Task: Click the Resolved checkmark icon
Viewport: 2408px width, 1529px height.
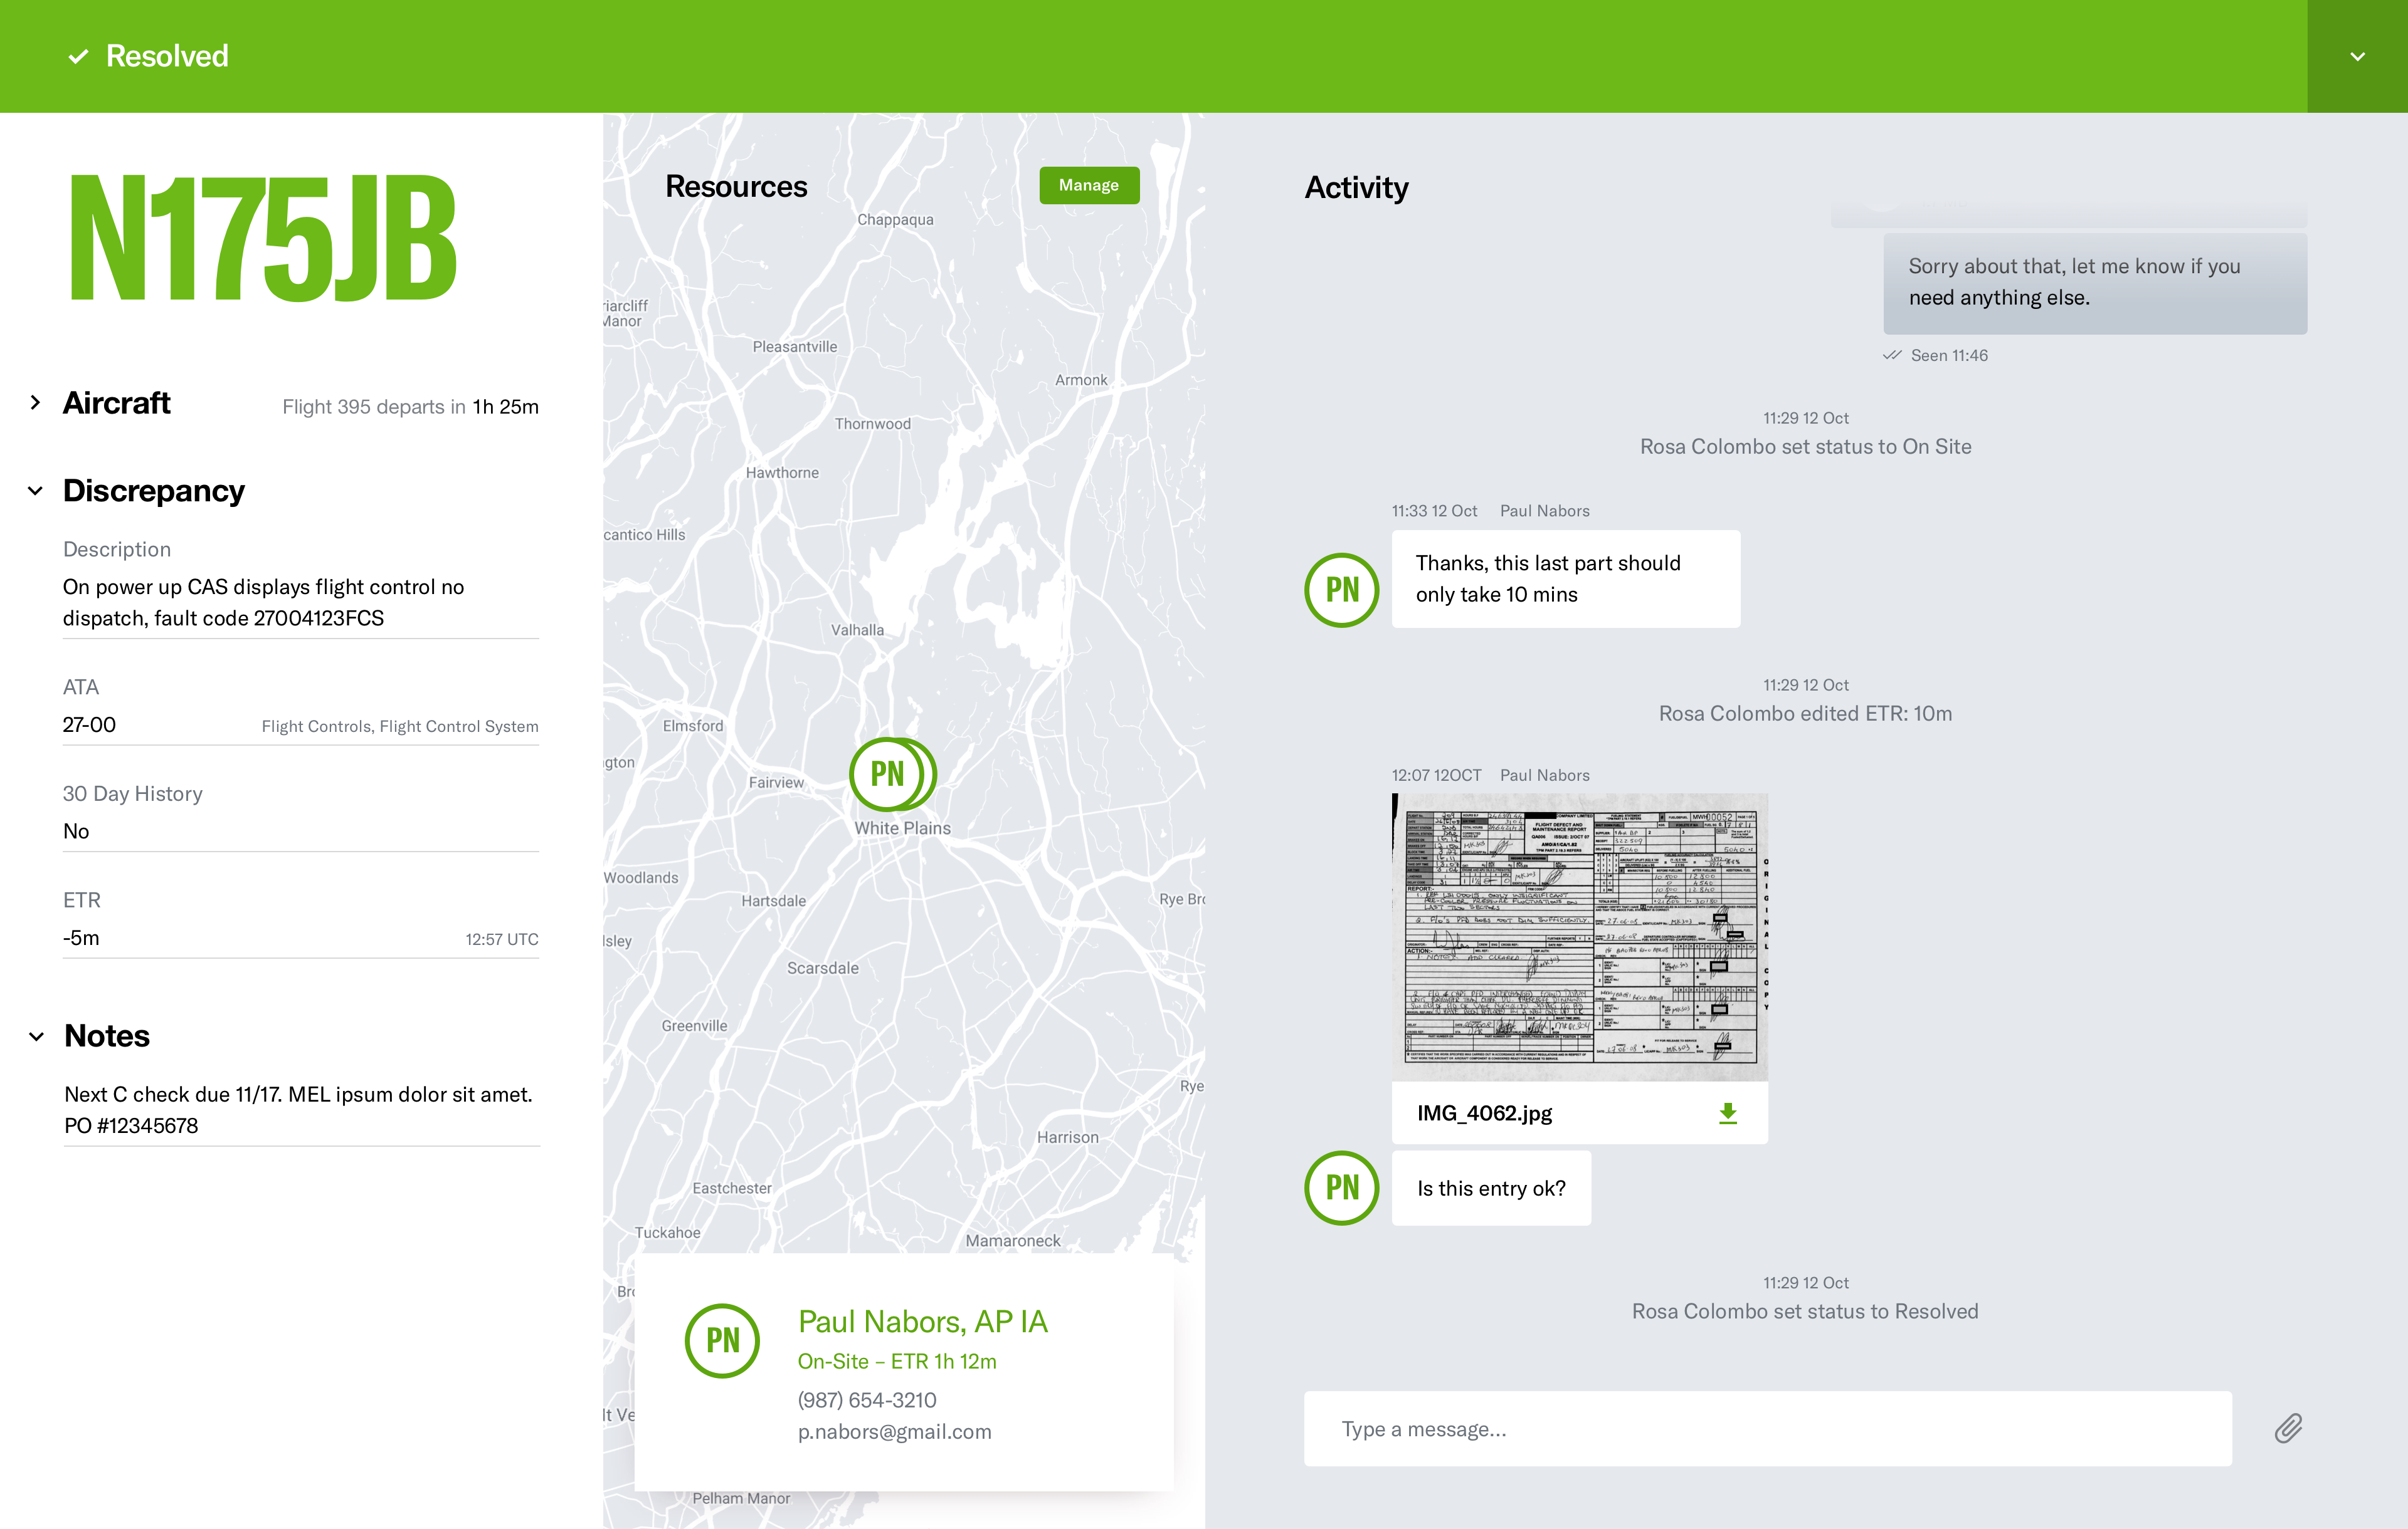Action: tap(78, 57)
